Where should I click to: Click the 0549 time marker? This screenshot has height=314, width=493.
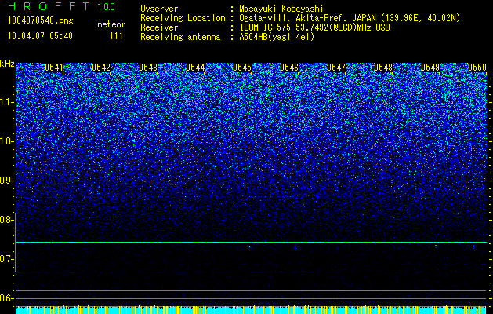point(430,68)
